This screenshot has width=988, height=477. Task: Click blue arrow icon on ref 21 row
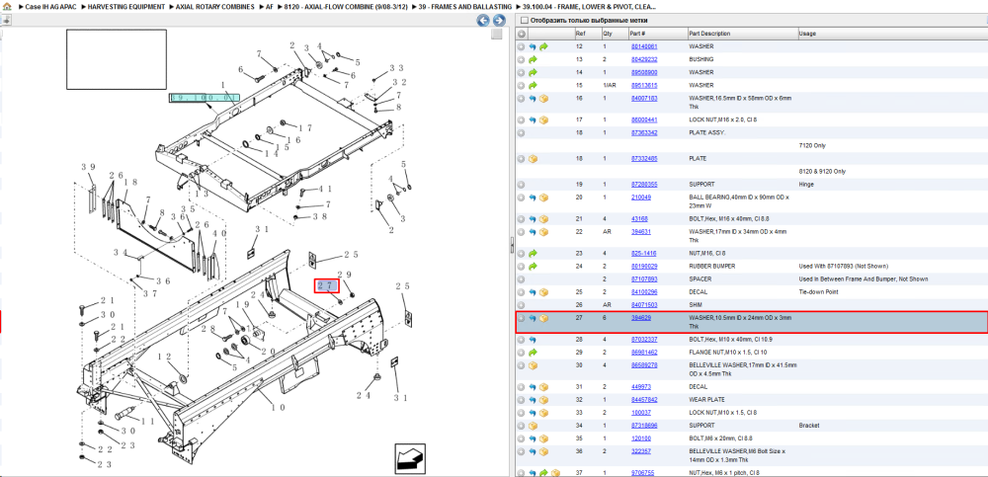tap(533, 219)
